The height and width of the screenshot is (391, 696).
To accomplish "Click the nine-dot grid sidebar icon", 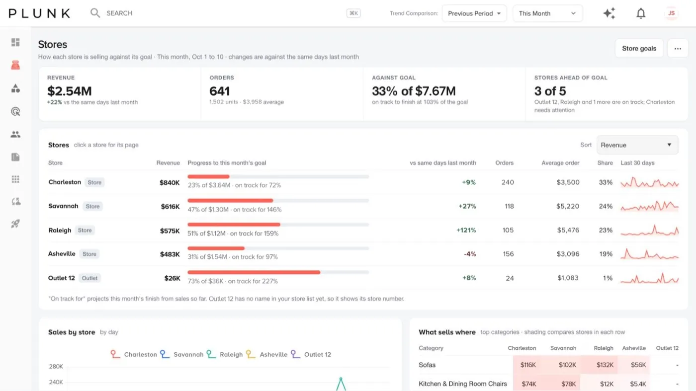I will point(15,179).
